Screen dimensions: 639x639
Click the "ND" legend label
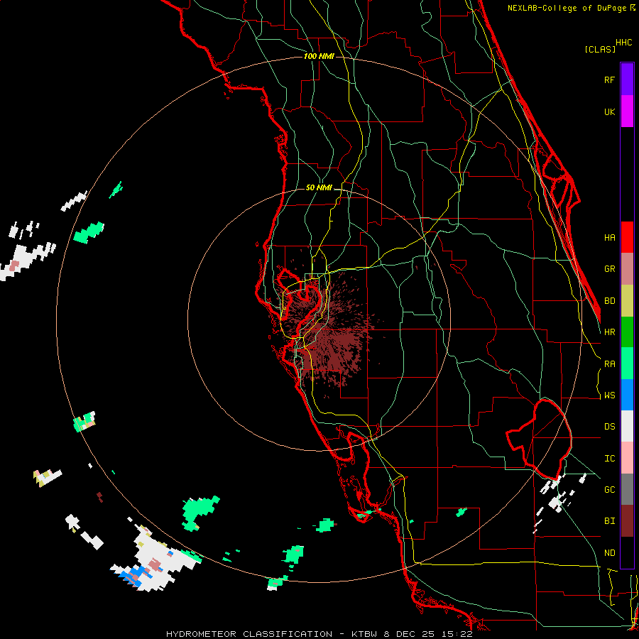coord(609,553)
